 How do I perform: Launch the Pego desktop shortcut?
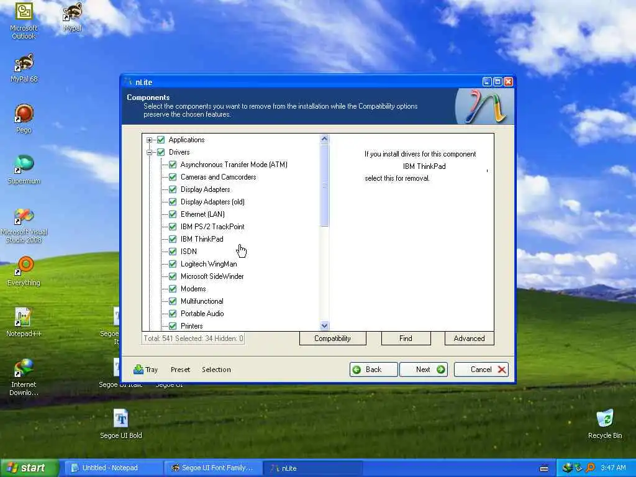tap(24, 119)
